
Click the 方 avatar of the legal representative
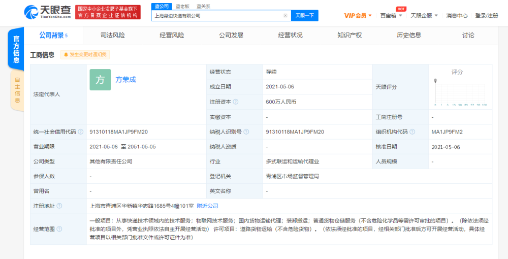100,80
